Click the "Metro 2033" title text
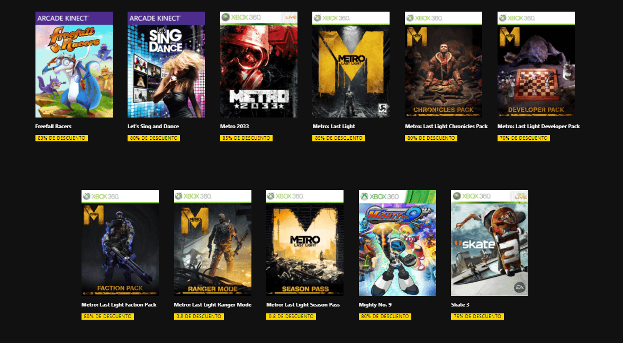Screen dimensions: 623x343 (234, 127)
